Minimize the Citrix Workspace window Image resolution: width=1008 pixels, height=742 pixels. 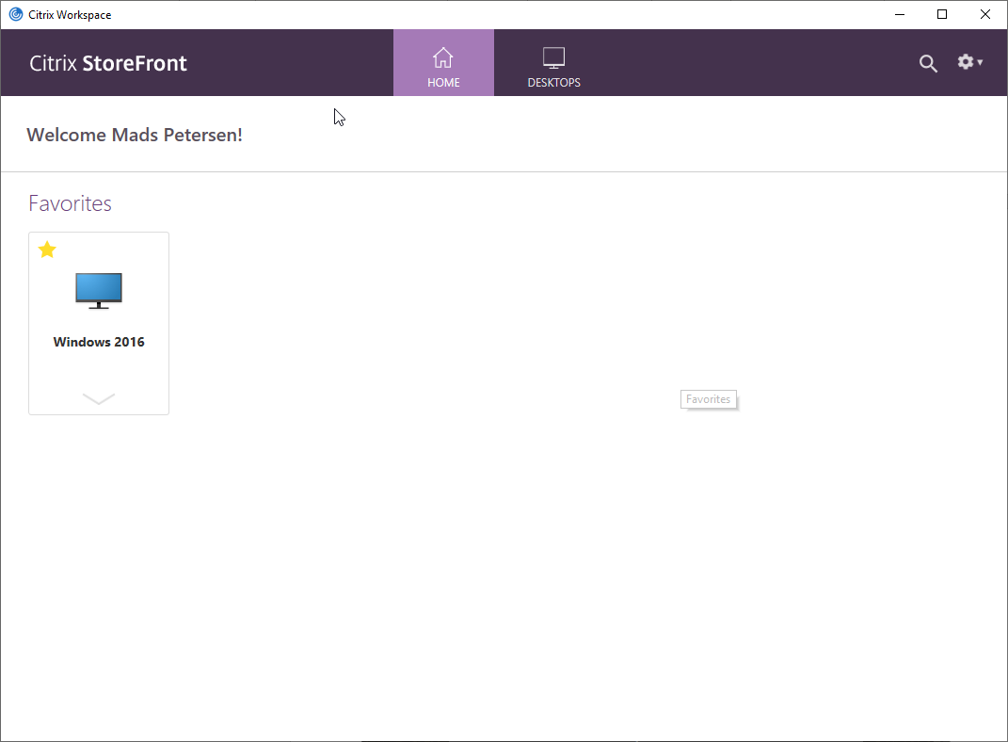900,14
